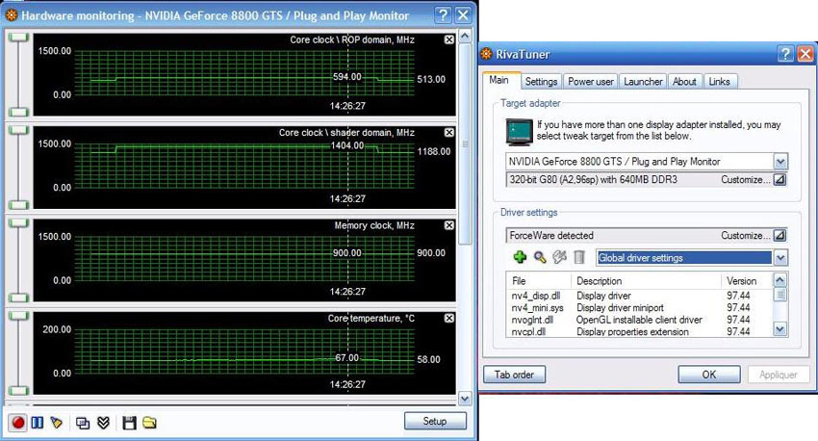The image size is (818, 441).
Task: Click the floppy disk save icon
Action: pyautogui.click(x=129, y=422)
